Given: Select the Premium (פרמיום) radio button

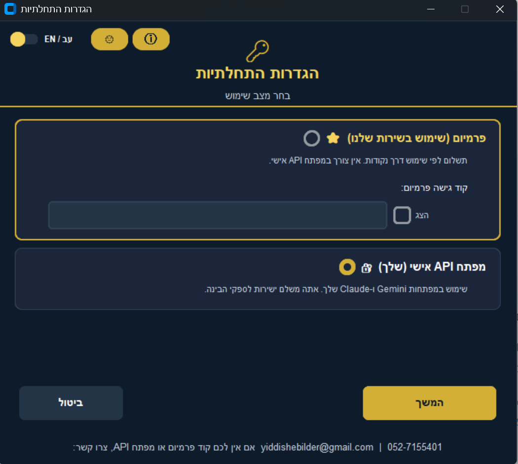Looking at the screenshot, I should [312, 139].
